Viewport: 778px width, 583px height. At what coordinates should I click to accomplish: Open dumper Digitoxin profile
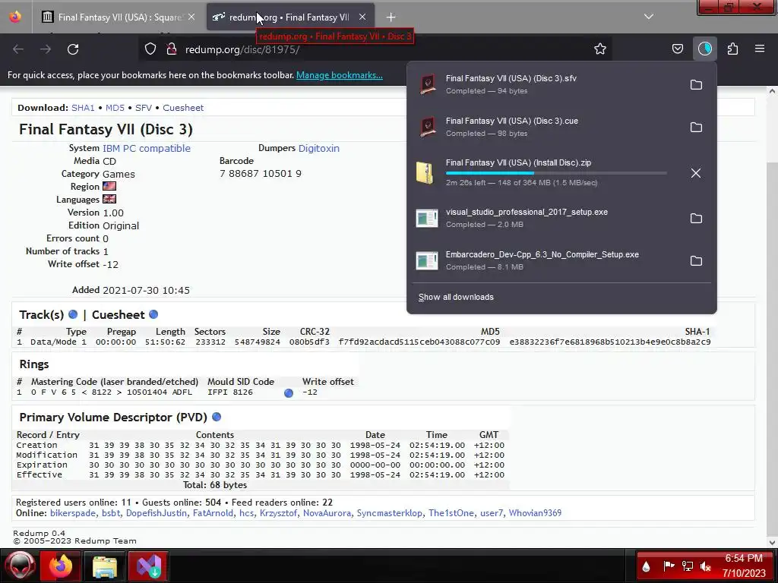319,148
